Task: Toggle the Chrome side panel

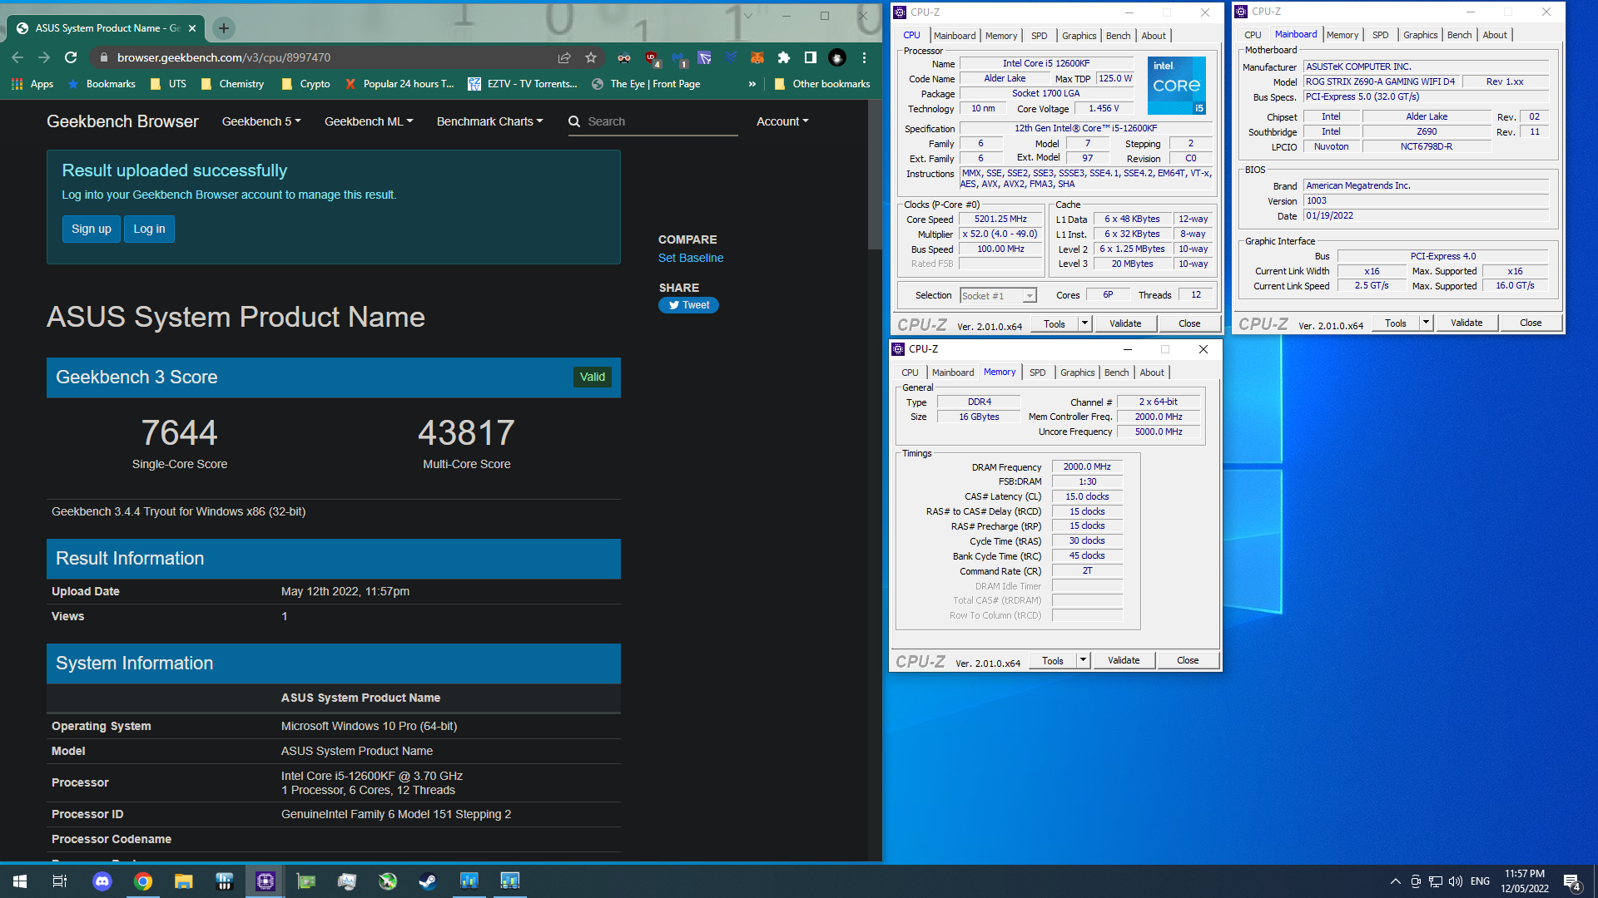Action: click(x=810, y=57)
